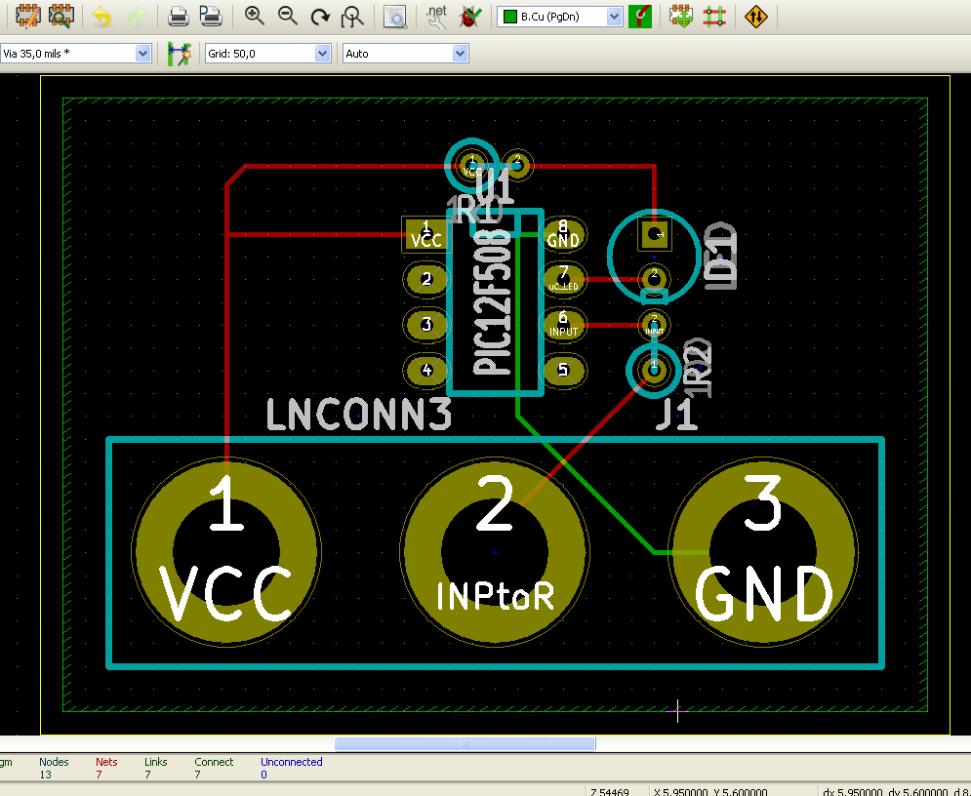Toggle automatic track width

click(179, 54)
